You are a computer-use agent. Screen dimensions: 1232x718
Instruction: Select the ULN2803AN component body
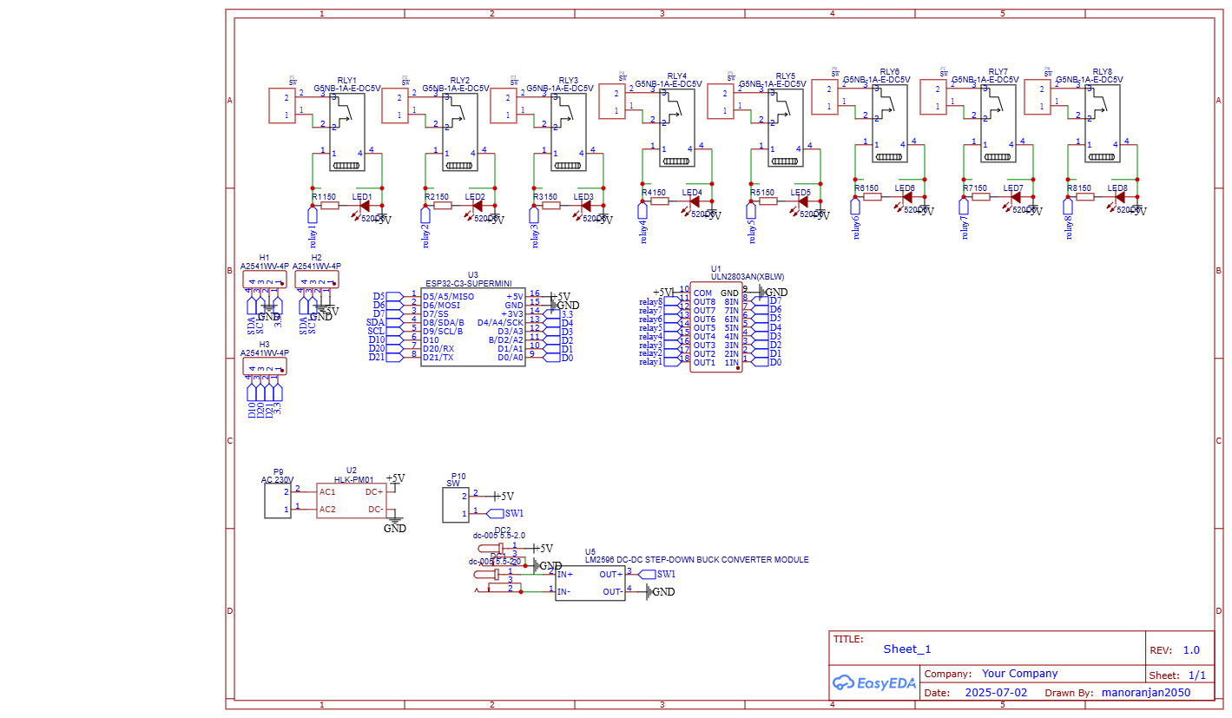pyautogui.click(x=716, y=327)
